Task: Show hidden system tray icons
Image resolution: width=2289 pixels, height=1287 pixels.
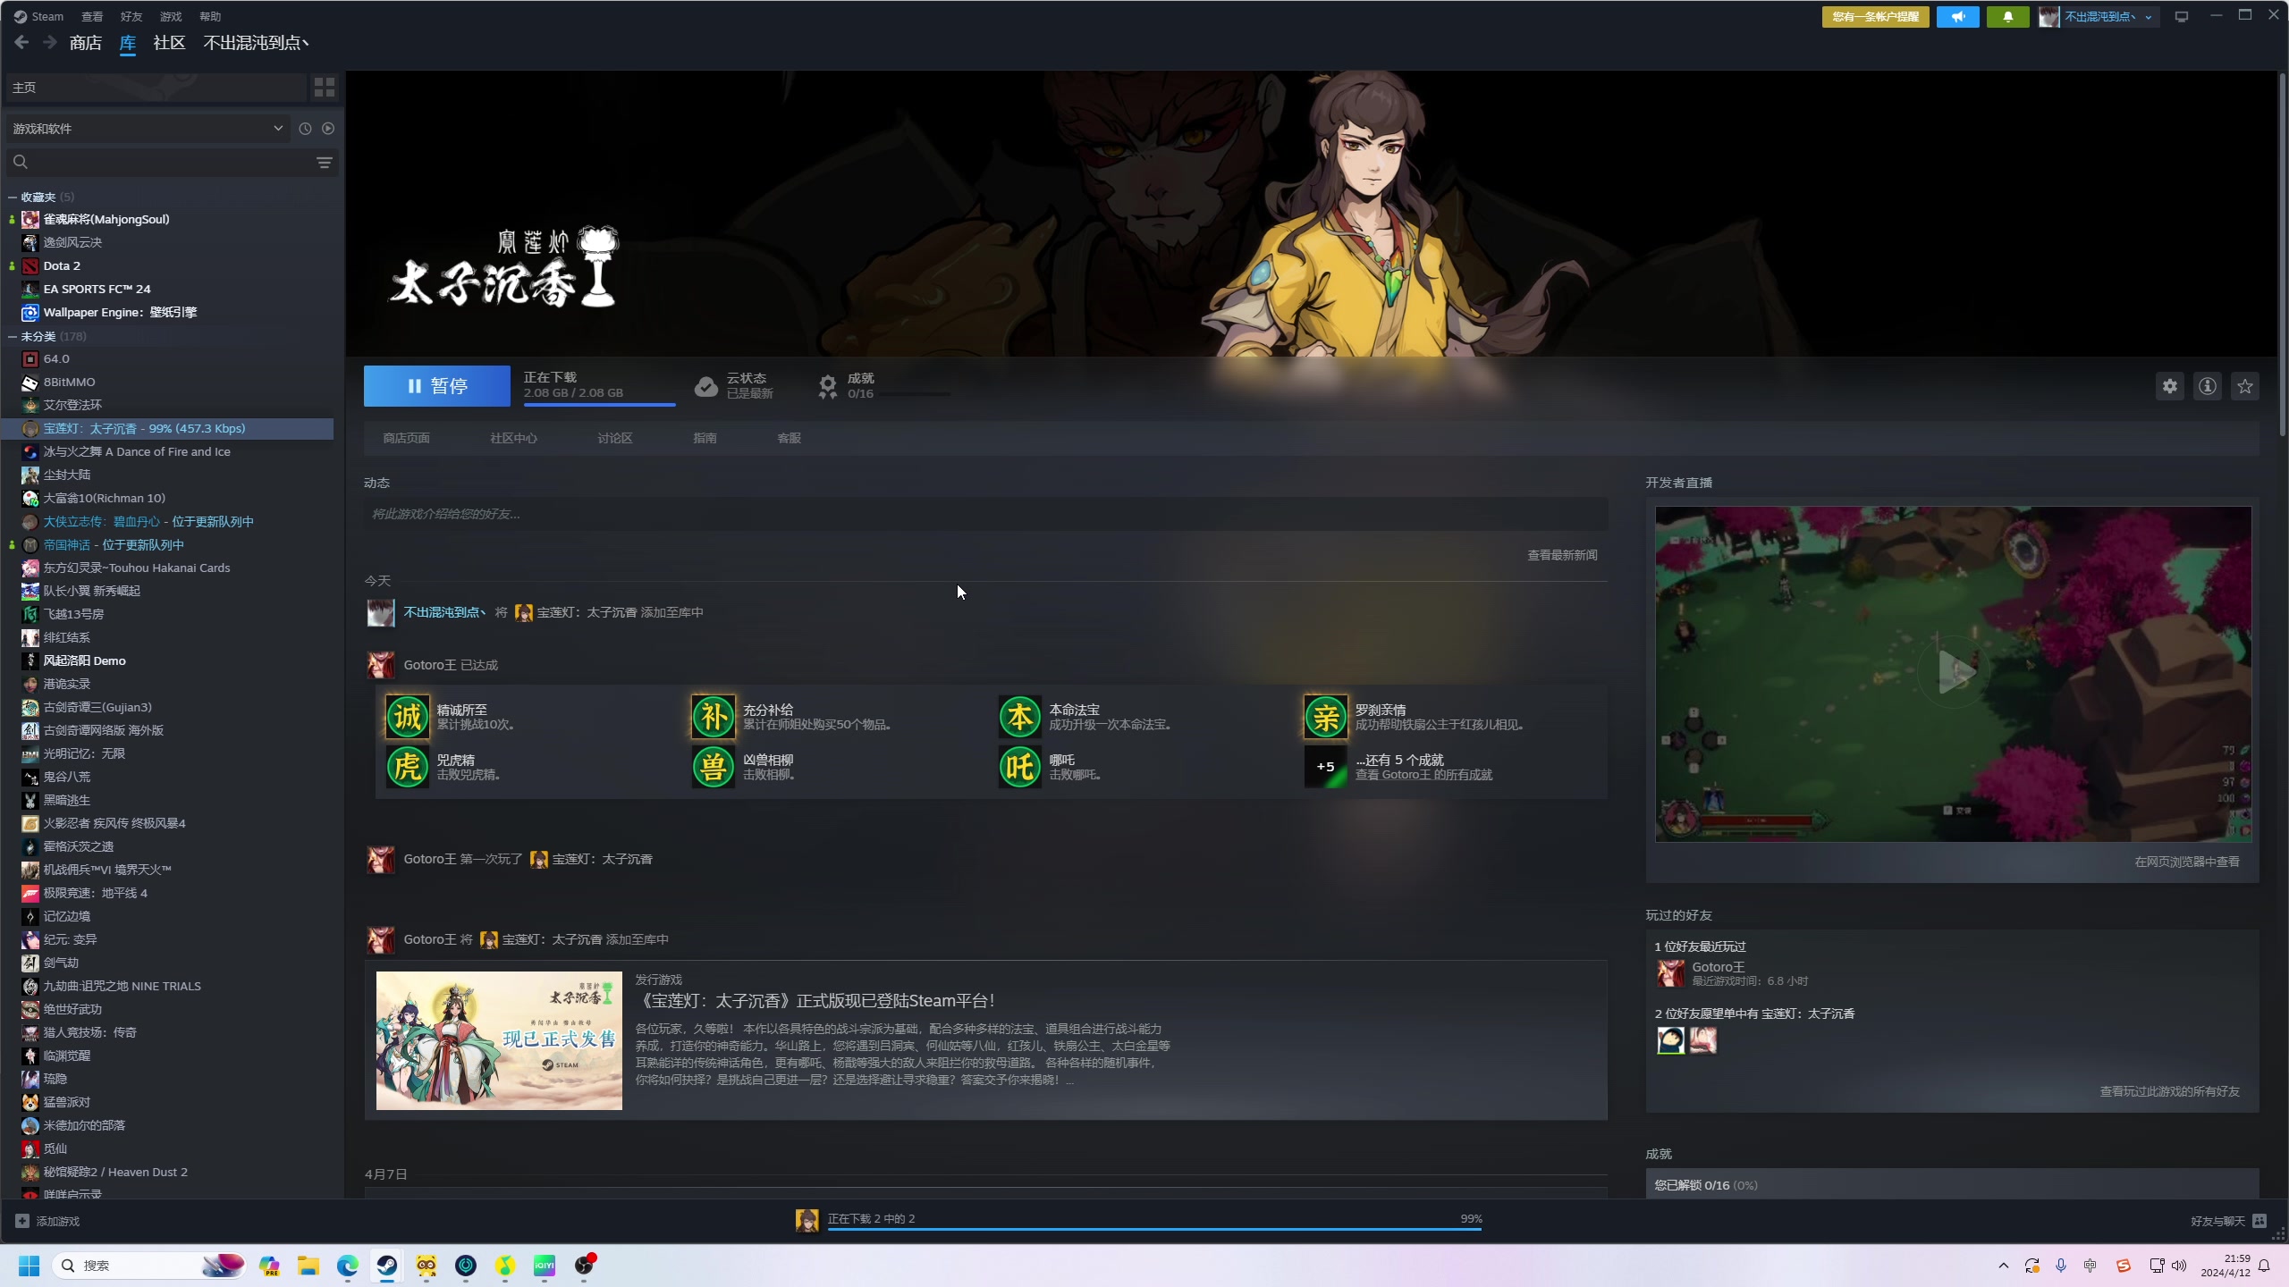Action: coord(2003,1266)
